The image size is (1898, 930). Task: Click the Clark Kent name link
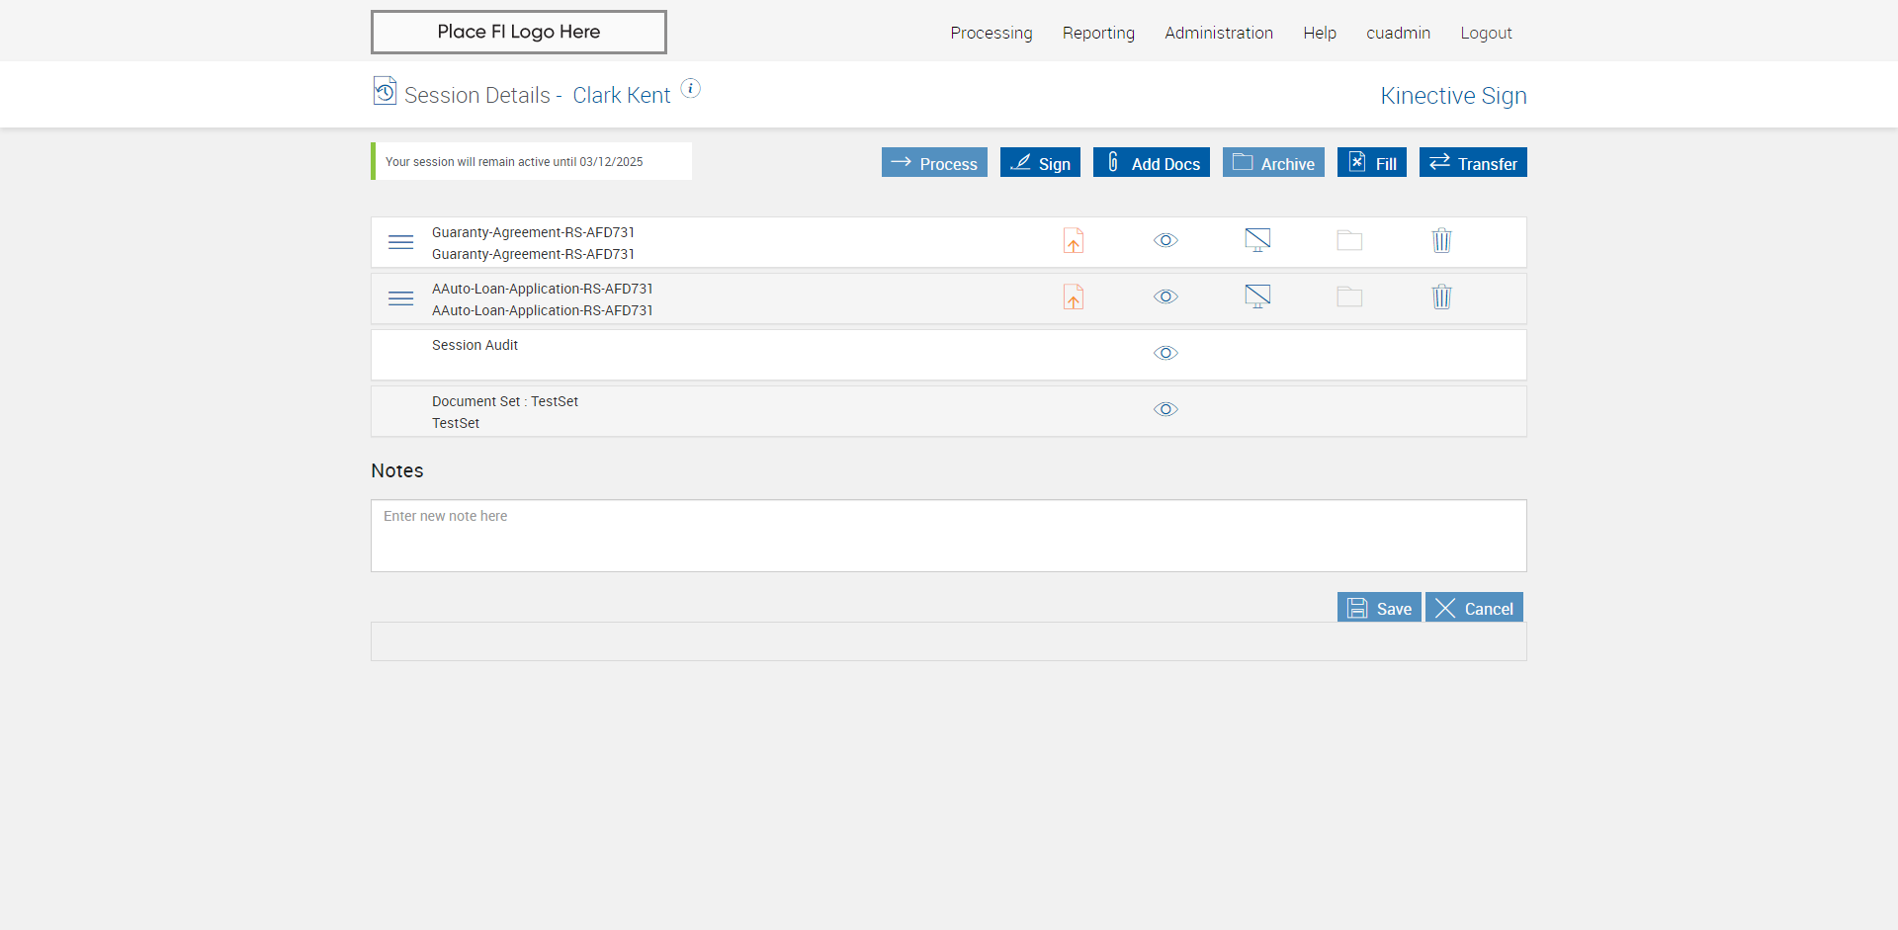pyautogui.click(x=622, y=95)
